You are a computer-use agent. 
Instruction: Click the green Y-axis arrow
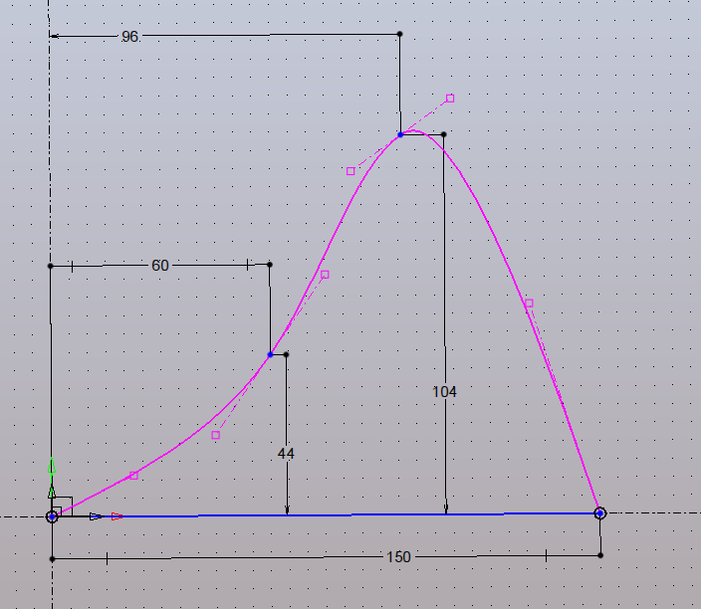tap(52, 465)
